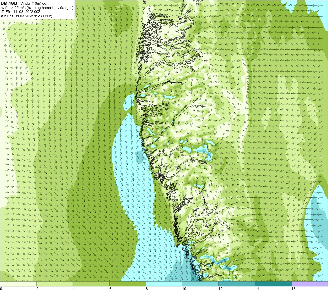Click the 14–16 m/s dark teal swatch
The height and width of the screenshot is (291, 328).
point(273,284)
